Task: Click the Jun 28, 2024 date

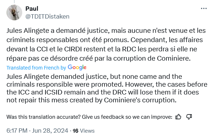Action: (x=50, y=131)
